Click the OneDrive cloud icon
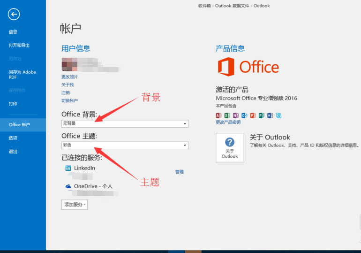Screen dimensions: 361x253 (68, 186)
